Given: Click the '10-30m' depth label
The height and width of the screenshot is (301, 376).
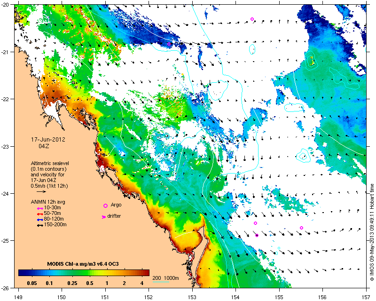Looking at the screenshot, I should [52, 207].
